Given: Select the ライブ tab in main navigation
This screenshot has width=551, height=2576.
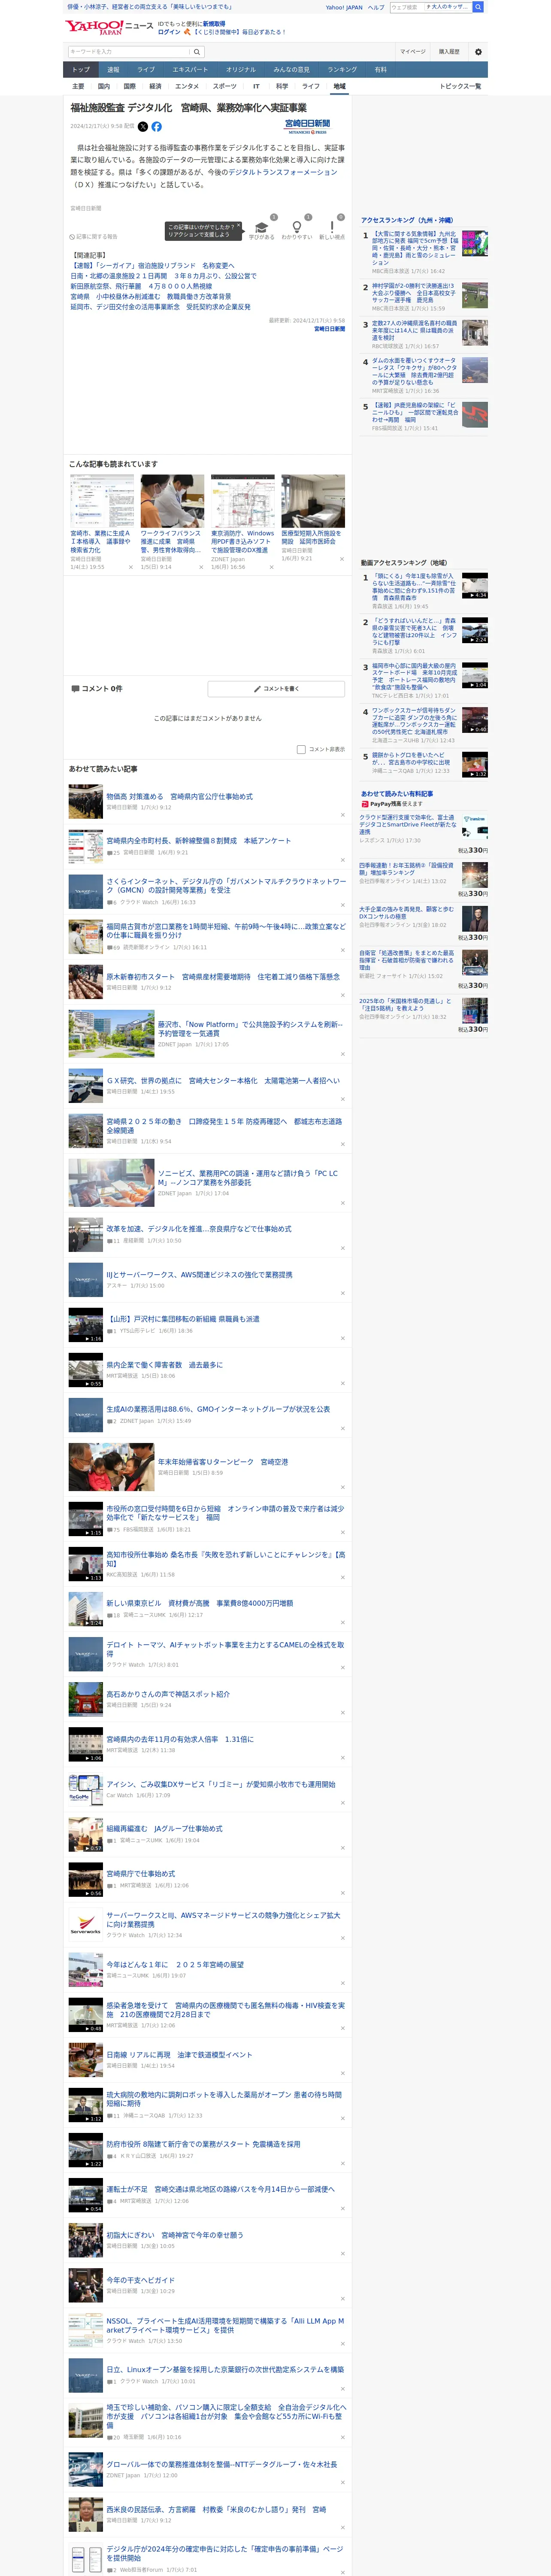Looking at the screenshot, I should [146, 70].
